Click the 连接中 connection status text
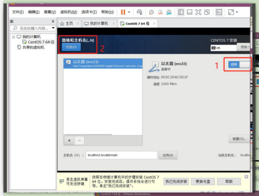The image size is (259, 196). tap(166, 69)
